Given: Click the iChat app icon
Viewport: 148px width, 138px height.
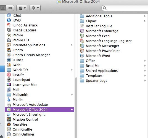Looking at the screenshot, I should pos(9,15).
